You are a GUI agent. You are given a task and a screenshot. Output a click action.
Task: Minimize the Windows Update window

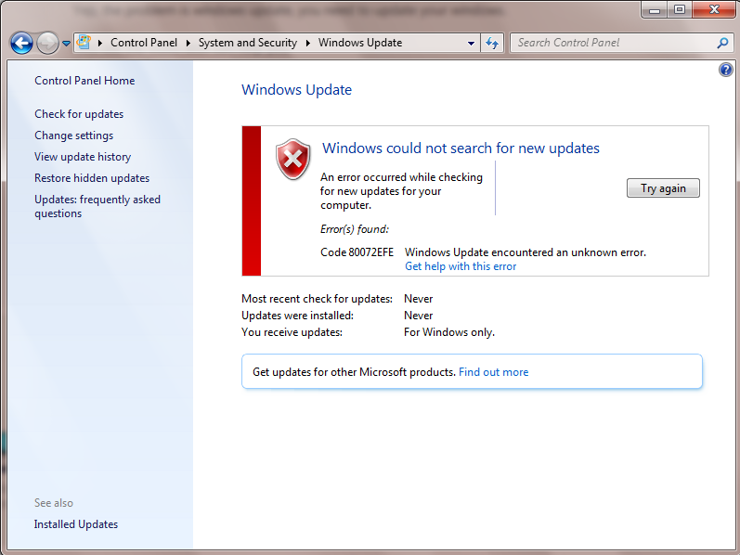(655, 9)
